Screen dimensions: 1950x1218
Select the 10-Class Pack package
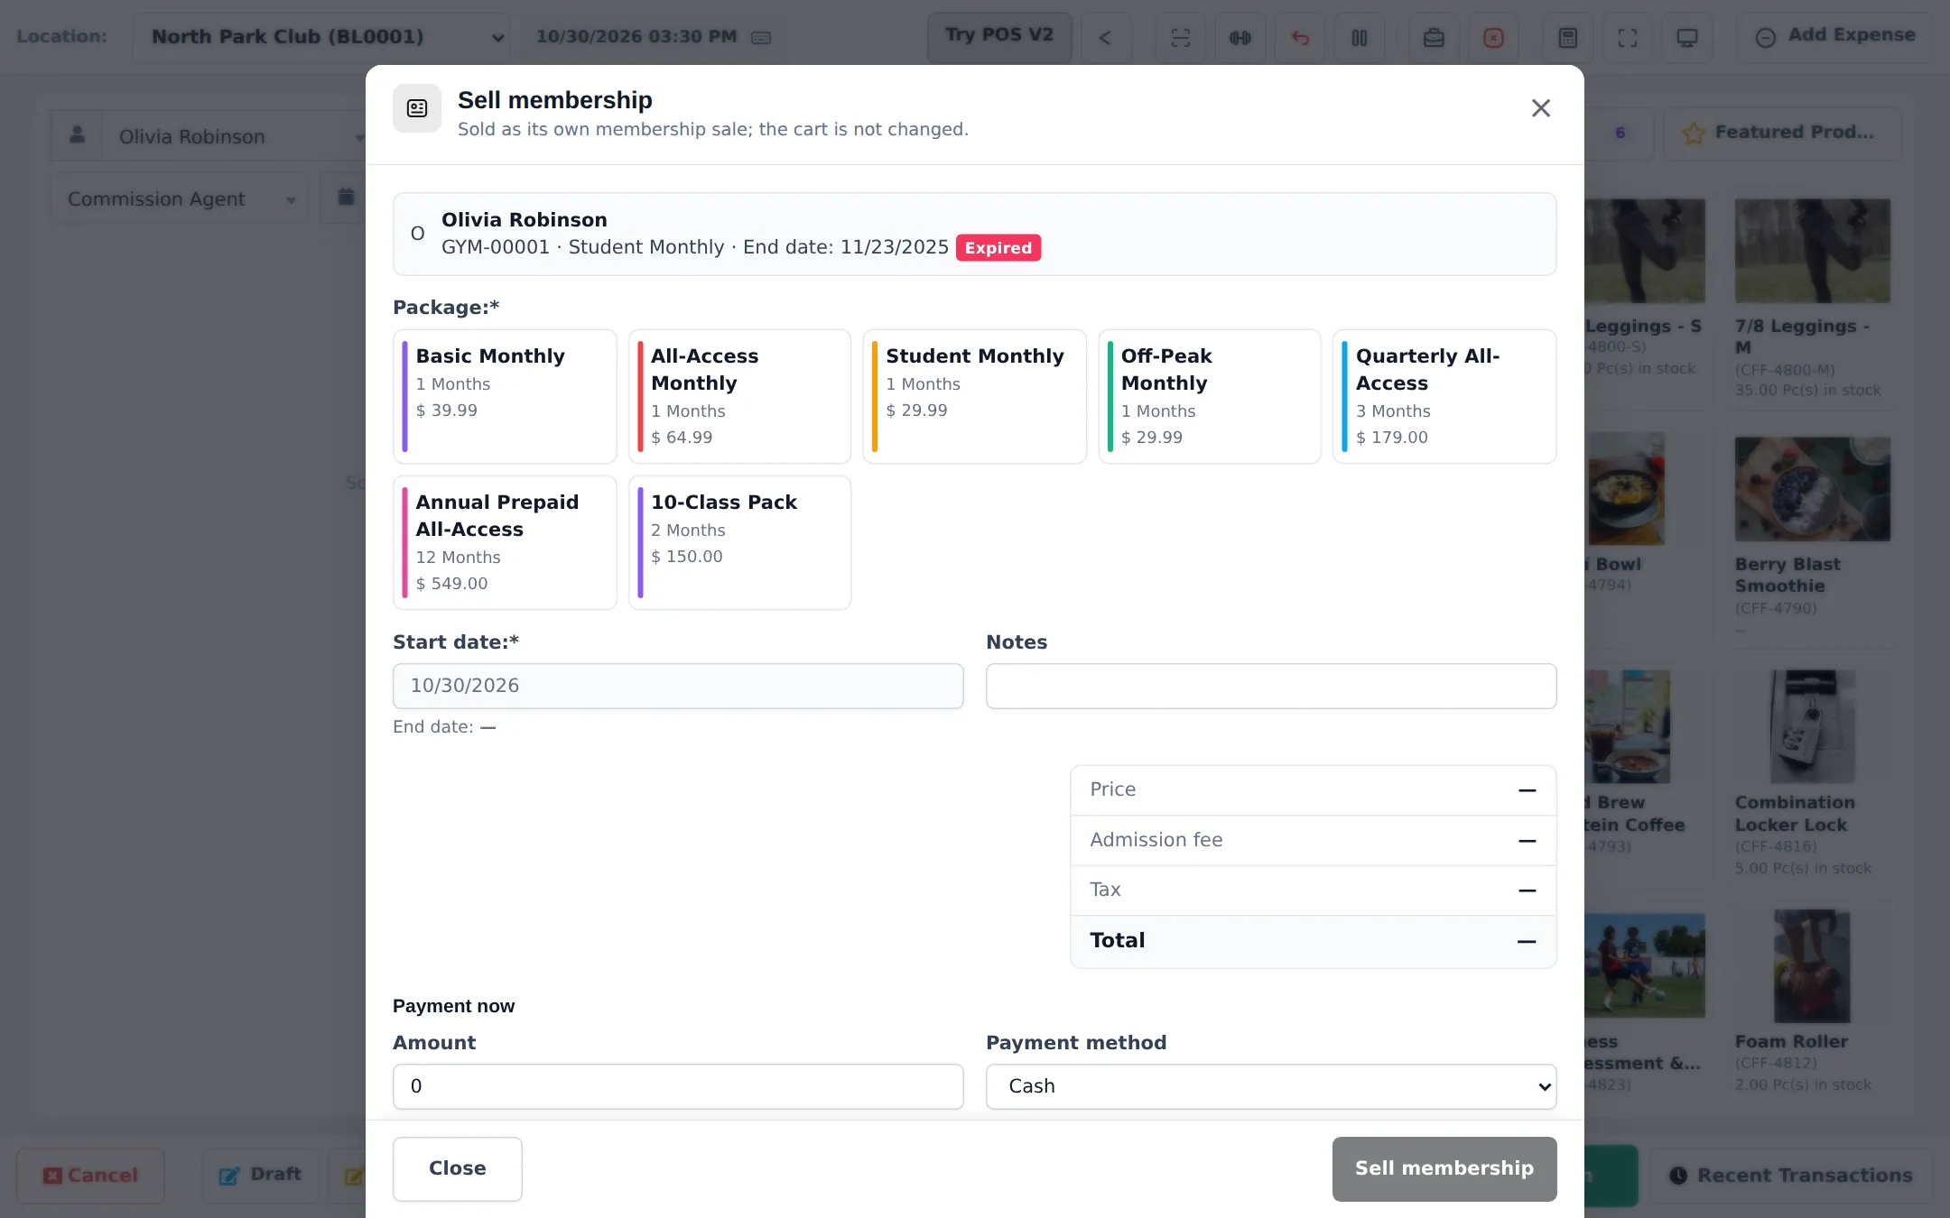(739, 542)
